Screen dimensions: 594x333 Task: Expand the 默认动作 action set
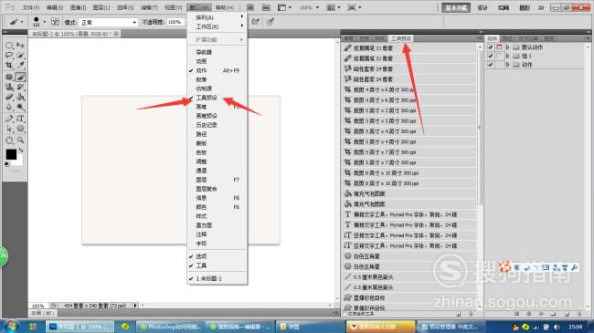(508, 47)
